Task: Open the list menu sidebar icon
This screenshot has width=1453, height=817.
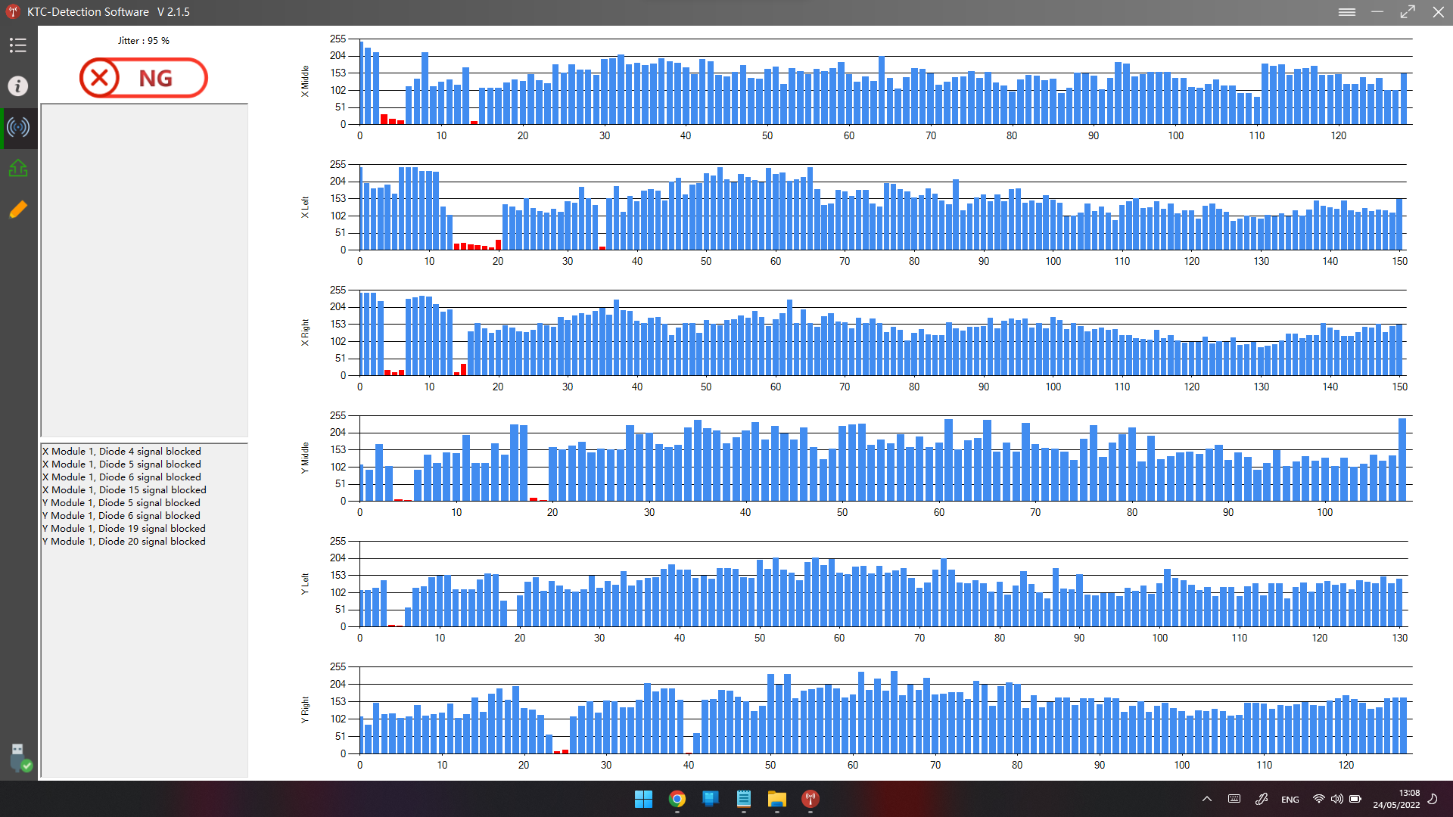Action: [18, 45]
